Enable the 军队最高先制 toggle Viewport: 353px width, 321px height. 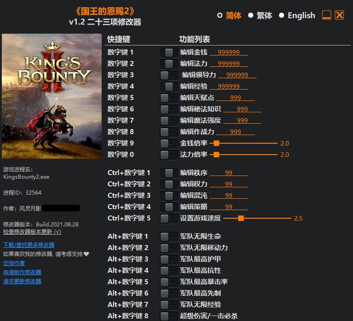pyautogui.click(x=169, y=294)
